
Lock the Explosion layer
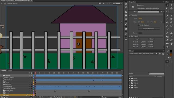click(32, 84)
